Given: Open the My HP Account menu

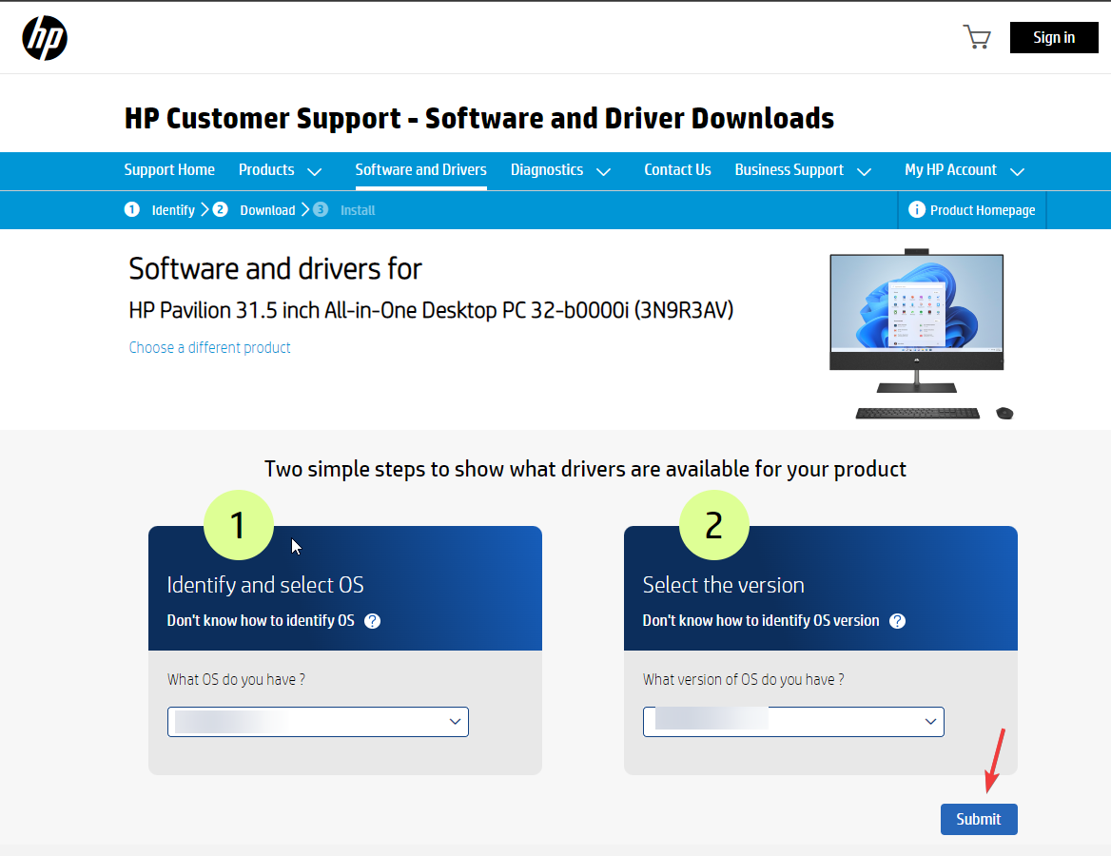Looking at the screenshot, I should coord(951,170).
